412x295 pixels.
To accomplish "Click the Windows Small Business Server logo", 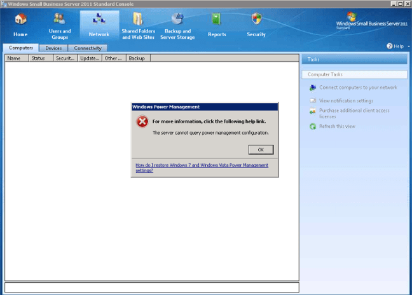I will pos(371,21).
